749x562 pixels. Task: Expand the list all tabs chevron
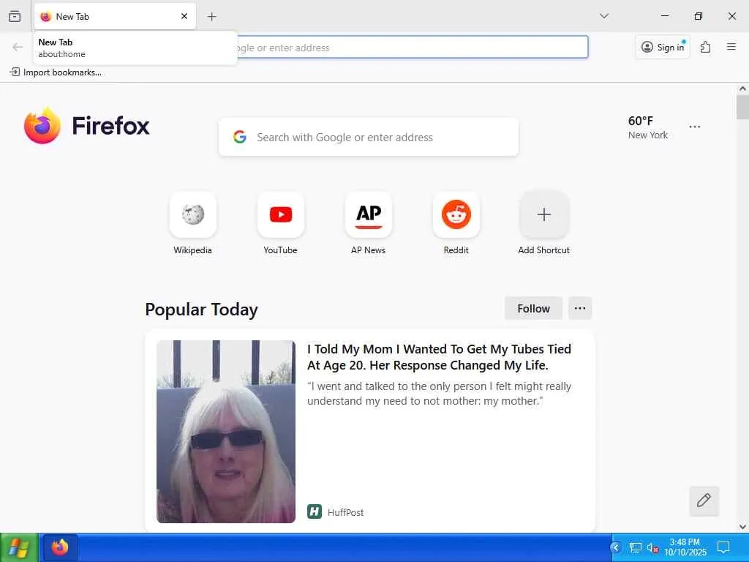(x=604, y=16)
